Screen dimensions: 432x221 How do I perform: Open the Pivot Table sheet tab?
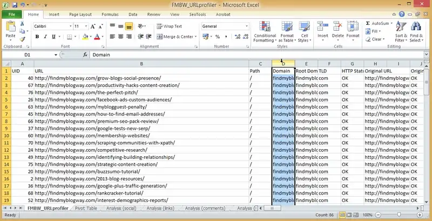[86, 209]
